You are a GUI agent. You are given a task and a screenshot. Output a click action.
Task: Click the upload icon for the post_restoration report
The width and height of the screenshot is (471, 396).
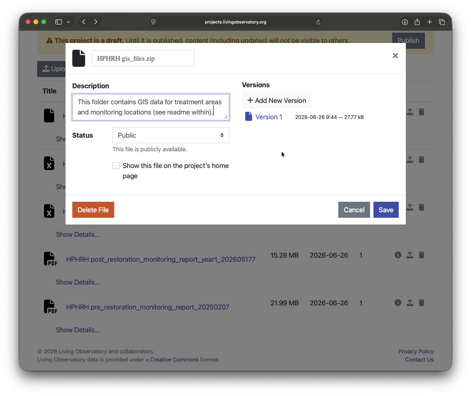[410, 255]
